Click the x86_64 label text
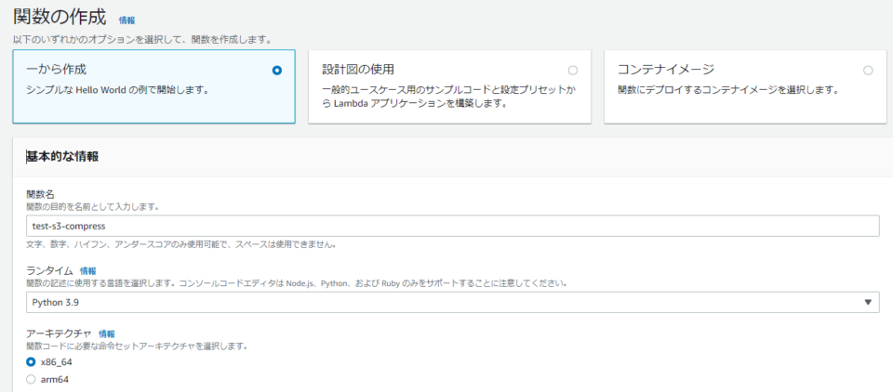 point(57,361)
